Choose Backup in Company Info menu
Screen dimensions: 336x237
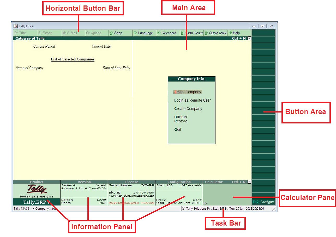click(x=181, y=117)
